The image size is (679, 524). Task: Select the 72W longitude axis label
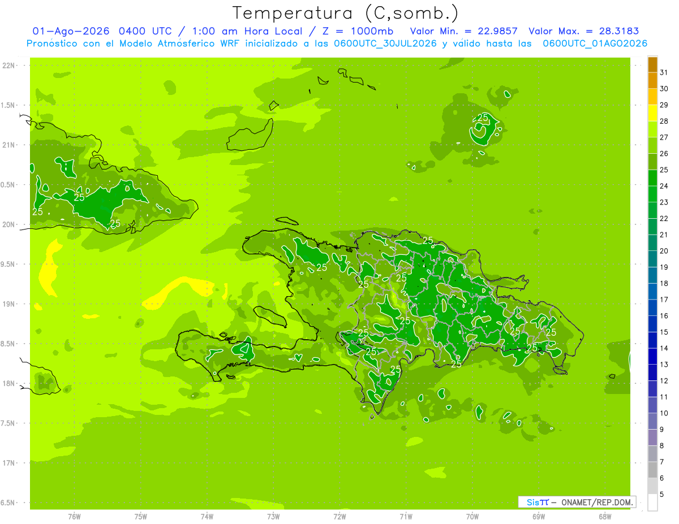(x=339, y=517)
